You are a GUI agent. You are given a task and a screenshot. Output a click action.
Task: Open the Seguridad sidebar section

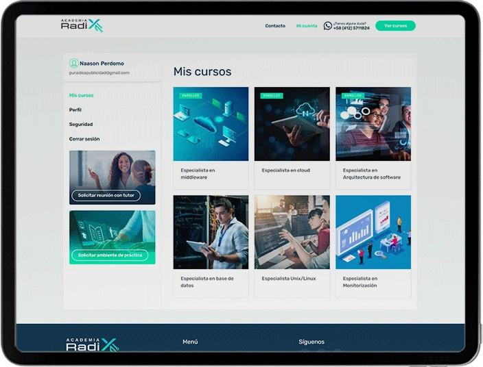(x=80, y=124)
